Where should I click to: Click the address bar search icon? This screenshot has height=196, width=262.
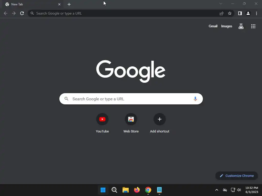(32, 13)
